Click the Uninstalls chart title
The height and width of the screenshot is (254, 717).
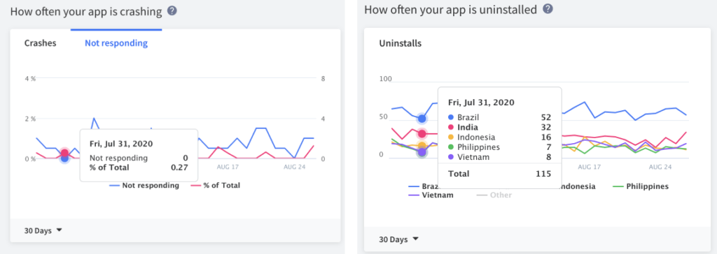pos(400,44)
